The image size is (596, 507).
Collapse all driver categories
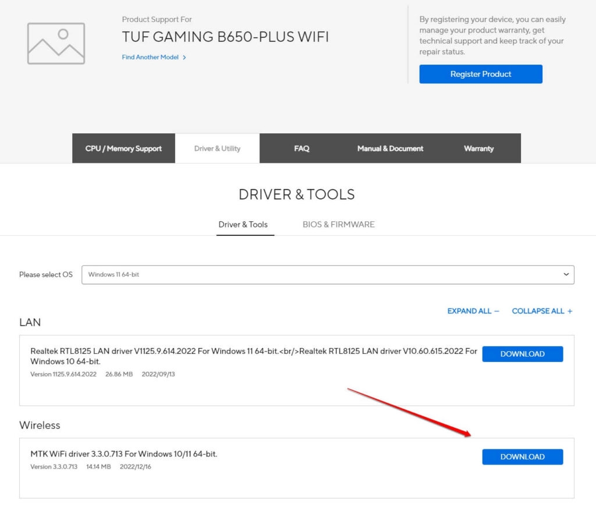(542, 311)
